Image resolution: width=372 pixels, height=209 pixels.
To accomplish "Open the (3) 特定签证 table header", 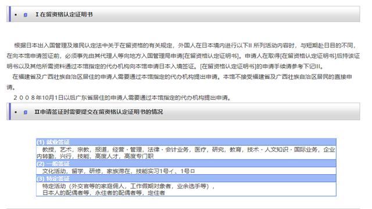I will [186, 178].
